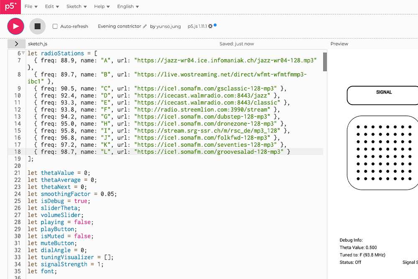Enable the Auto-refresh checkbox
Screen dimensions: 418x279
(x=55, y=26)
